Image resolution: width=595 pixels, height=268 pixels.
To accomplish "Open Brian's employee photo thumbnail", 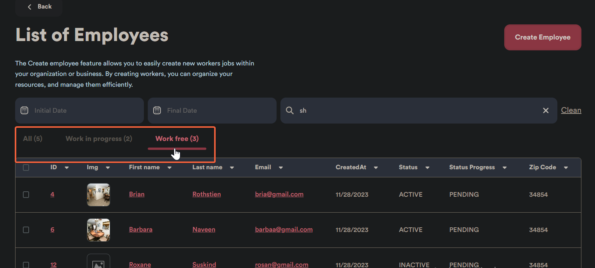I will tap(99, 194).
